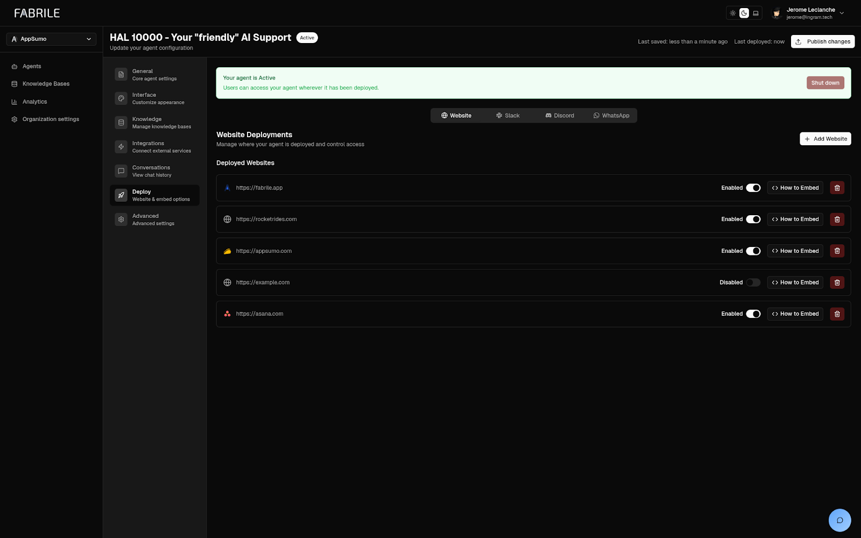Click the Publish changes button

pos(823,41)
